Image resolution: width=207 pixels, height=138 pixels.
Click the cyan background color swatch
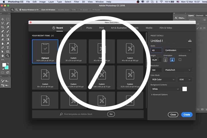7,68
